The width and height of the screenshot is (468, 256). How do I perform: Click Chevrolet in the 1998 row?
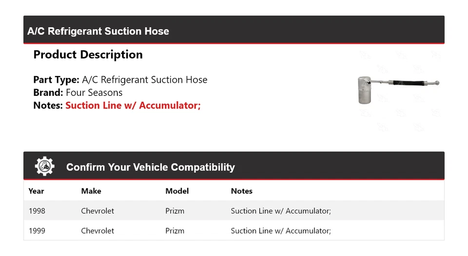click(x=97, y=211)
